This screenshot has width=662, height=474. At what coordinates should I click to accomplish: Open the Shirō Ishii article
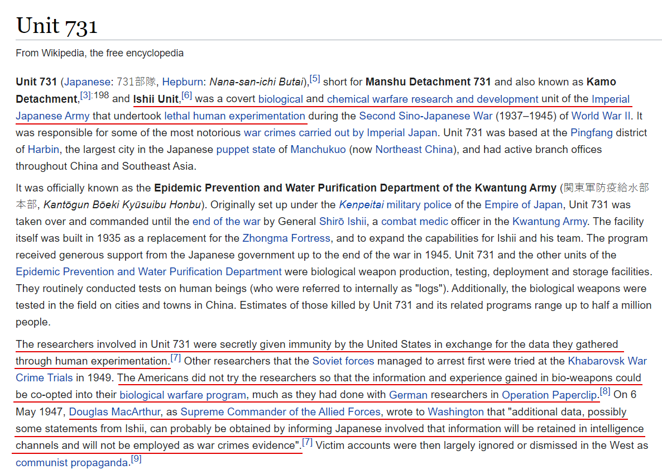(342, 222)
